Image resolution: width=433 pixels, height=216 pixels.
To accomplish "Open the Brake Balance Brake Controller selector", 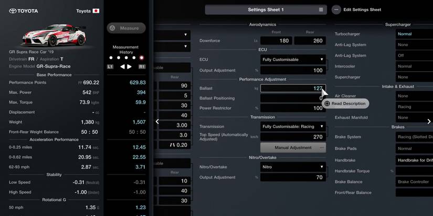I will (x=414, y=182).
